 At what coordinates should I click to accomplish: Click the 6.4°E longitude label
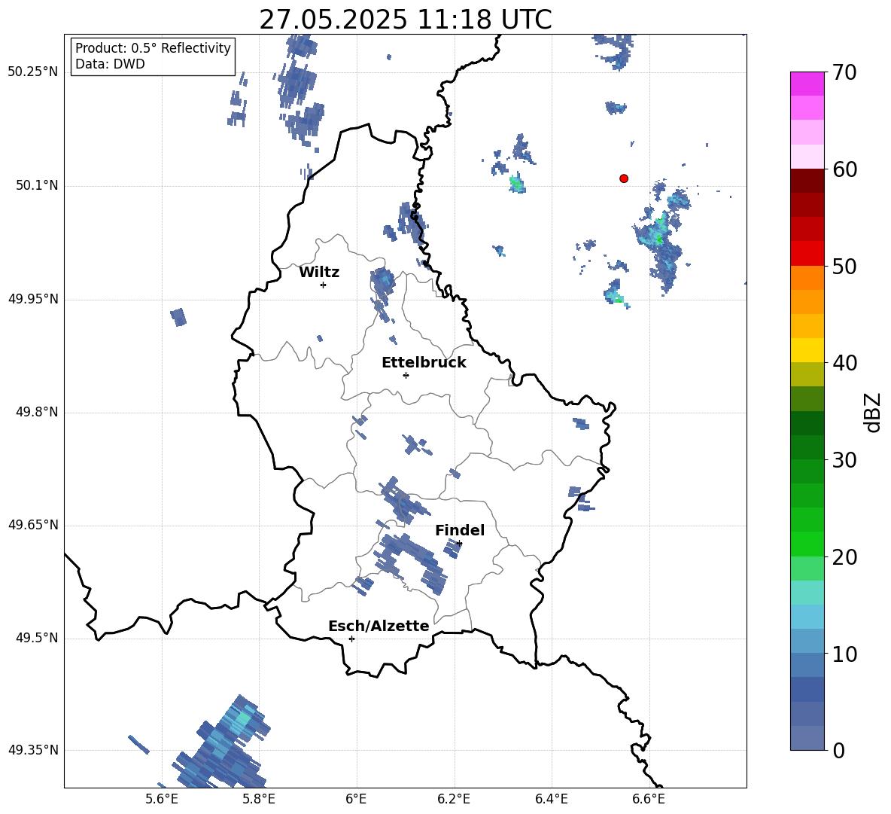tap(551, 799)
